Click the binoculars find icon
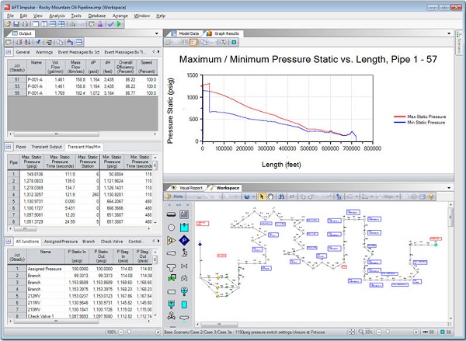 (x=281, y=197)
